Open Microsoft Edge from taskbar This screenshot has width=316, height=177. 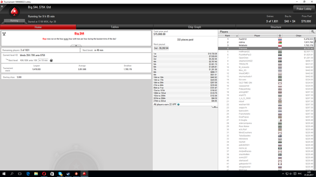point(28,173)
